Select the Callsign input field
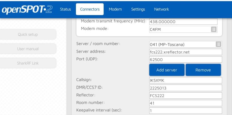The image size is (232, 115). [x=186, y=80]
